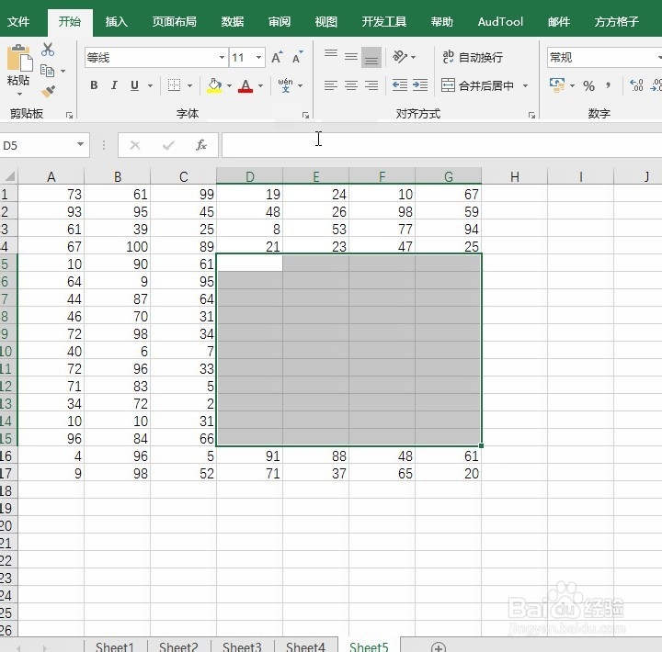Set bottom vertical alignment

pyautogui.click(x=371, y=57)
